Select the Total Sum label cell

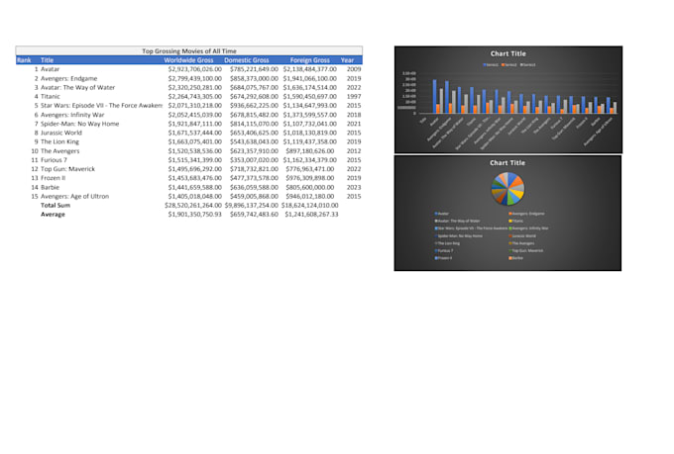point(56,206)
